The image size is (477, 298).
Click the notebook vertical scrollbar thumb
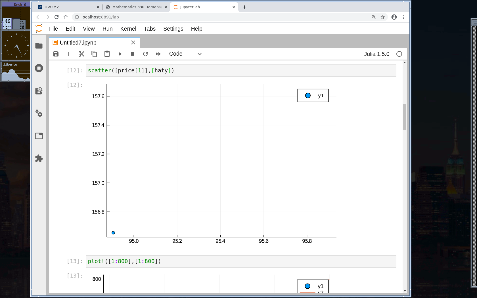[x=405, y=117]
